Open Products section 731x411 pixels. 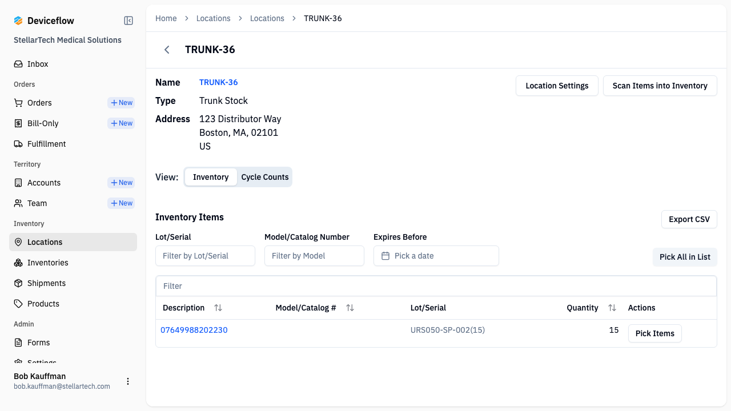pyautogui.click(x=73, y=304)
